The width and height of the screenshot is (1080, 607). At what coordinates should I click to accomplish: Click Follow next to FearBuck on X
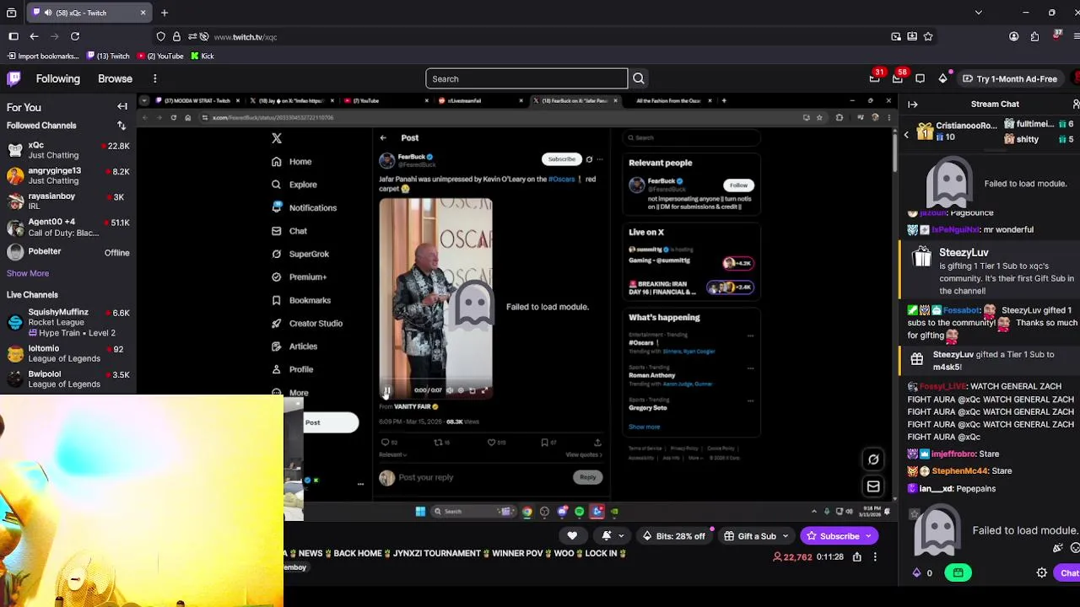(x=738, y=185)
